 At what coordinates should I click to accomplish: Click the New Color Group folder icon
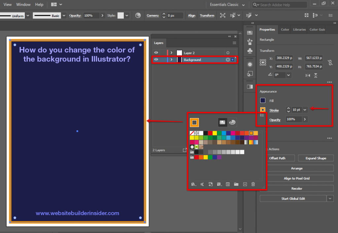[x=236, y=184]
